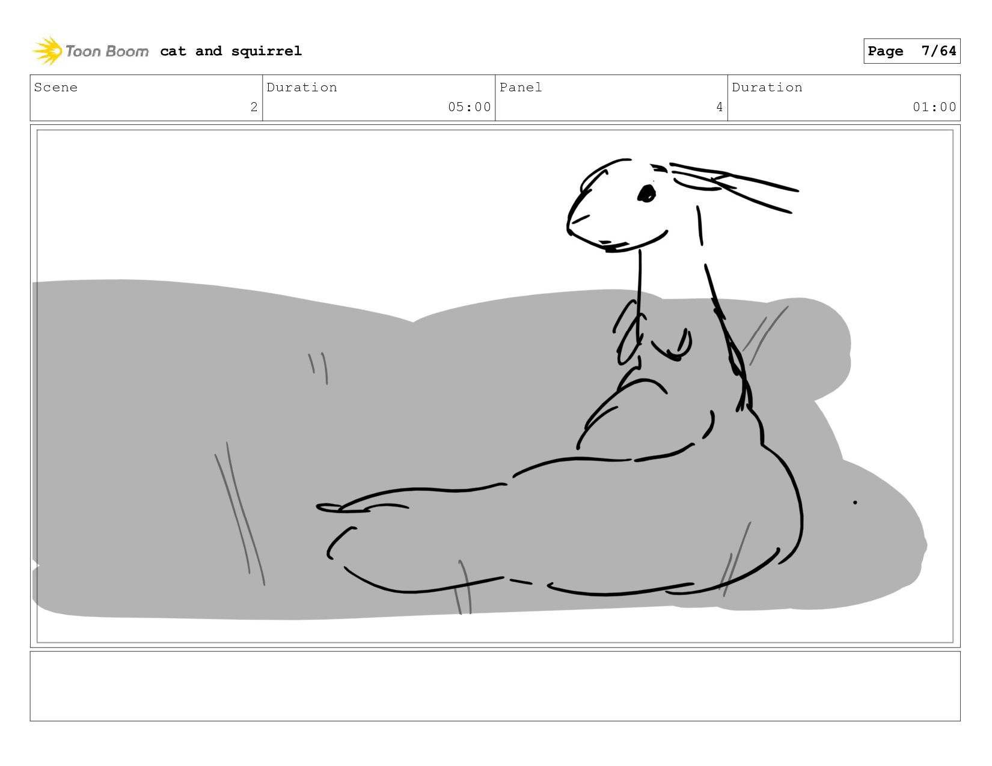This screenshot has width=992, height=766.
Task: Click the storyboard panel sketch image
Action: [x=495, y=386]
